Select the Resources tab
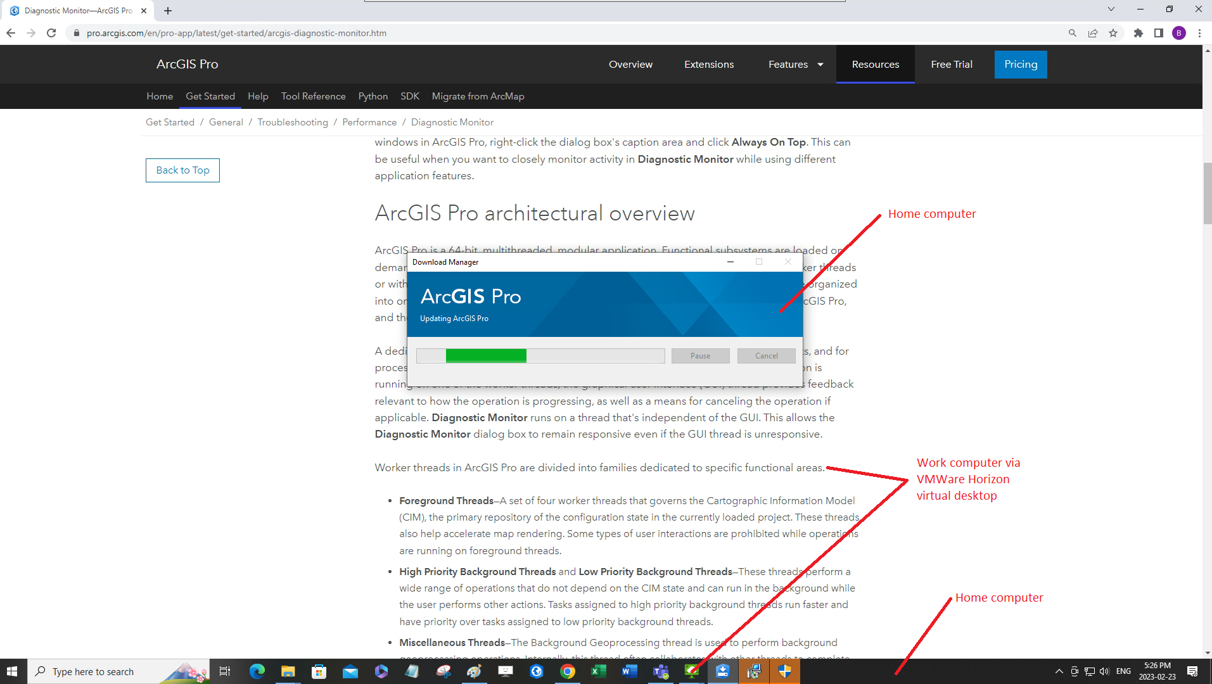Viewport: 1212px width, 684px height. click(x=876, y=64)
